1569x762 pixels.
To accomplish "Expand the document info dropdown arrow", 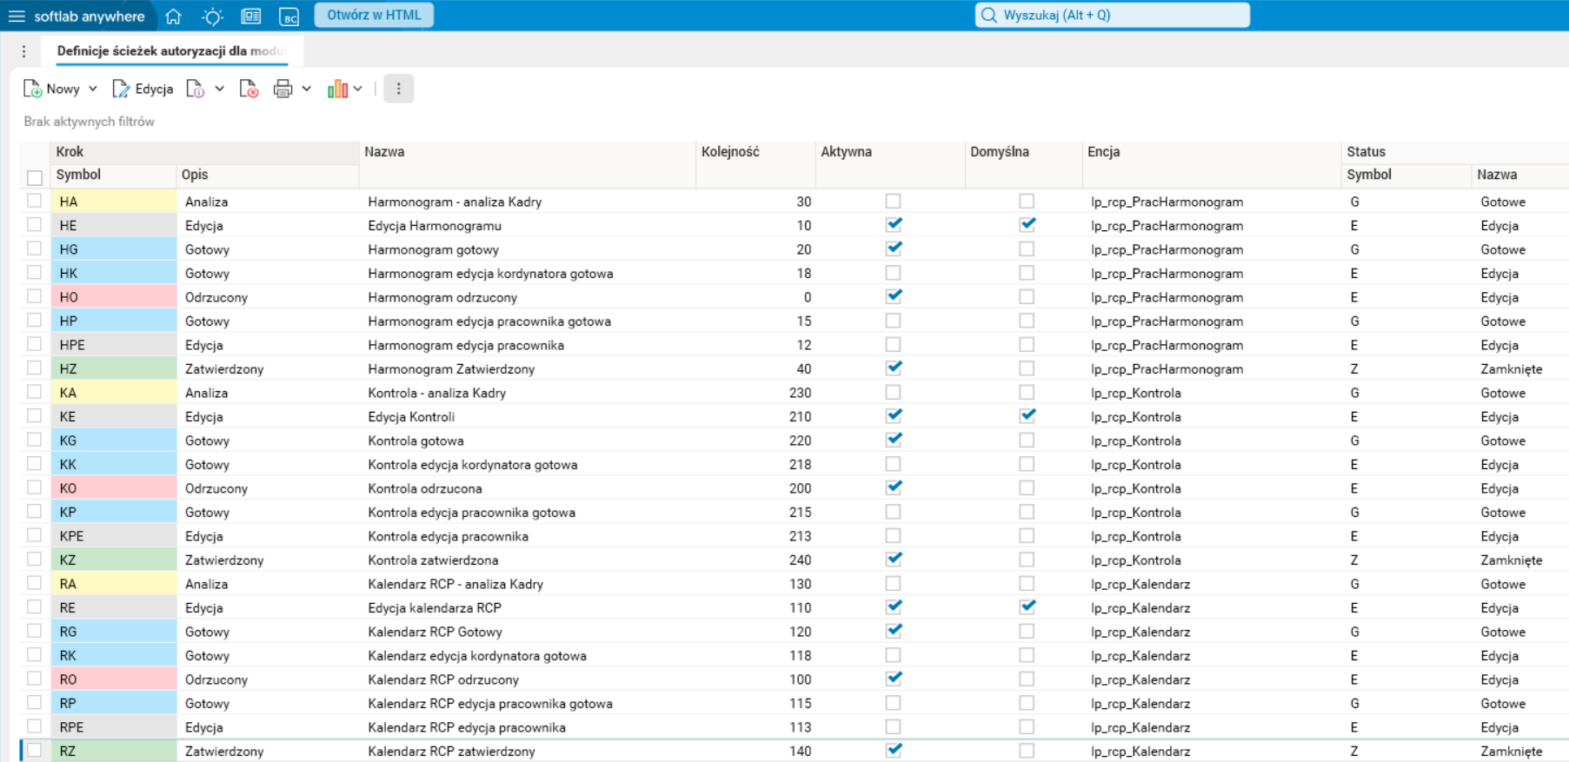I will click(220, 89).
